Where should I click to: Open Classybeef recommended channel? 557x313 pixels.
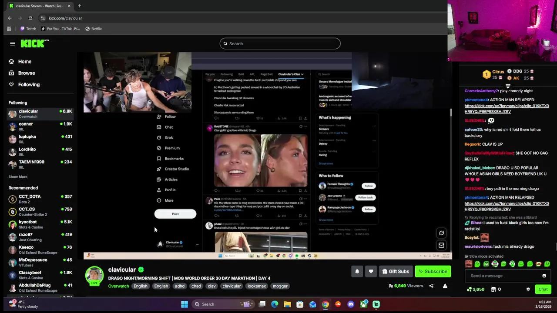point(40,275)
